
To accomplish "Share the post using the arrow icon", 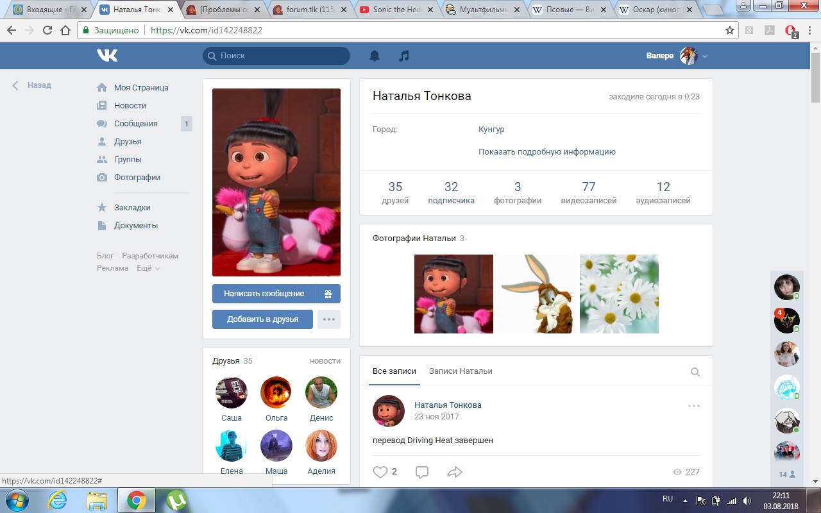I will 454,472.
